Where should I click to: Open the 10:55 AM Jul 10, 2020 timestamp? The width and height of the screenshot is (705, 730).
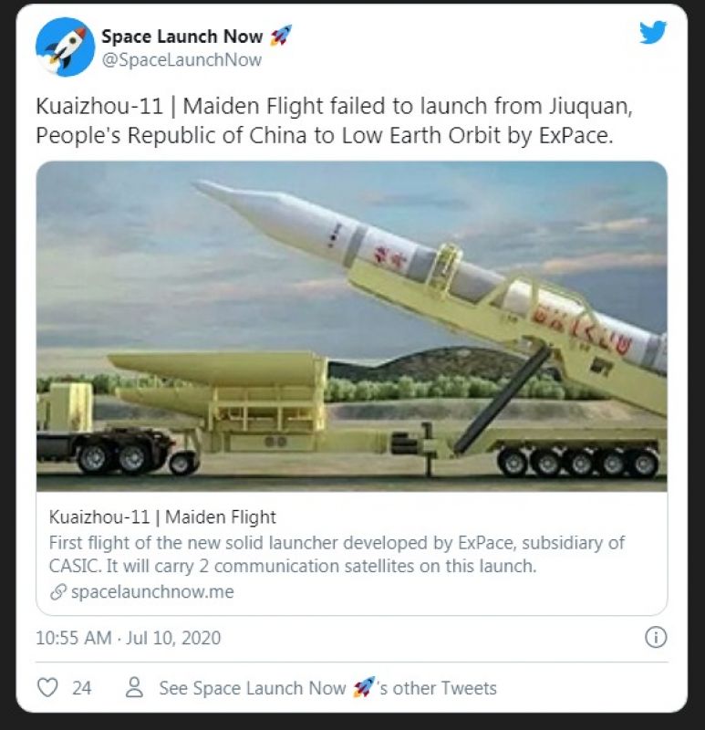[128, 638]
